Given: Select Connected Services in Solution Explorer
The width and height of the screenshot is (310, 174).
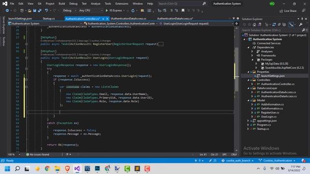Looking at the screenshot, I should coord(268,43).
